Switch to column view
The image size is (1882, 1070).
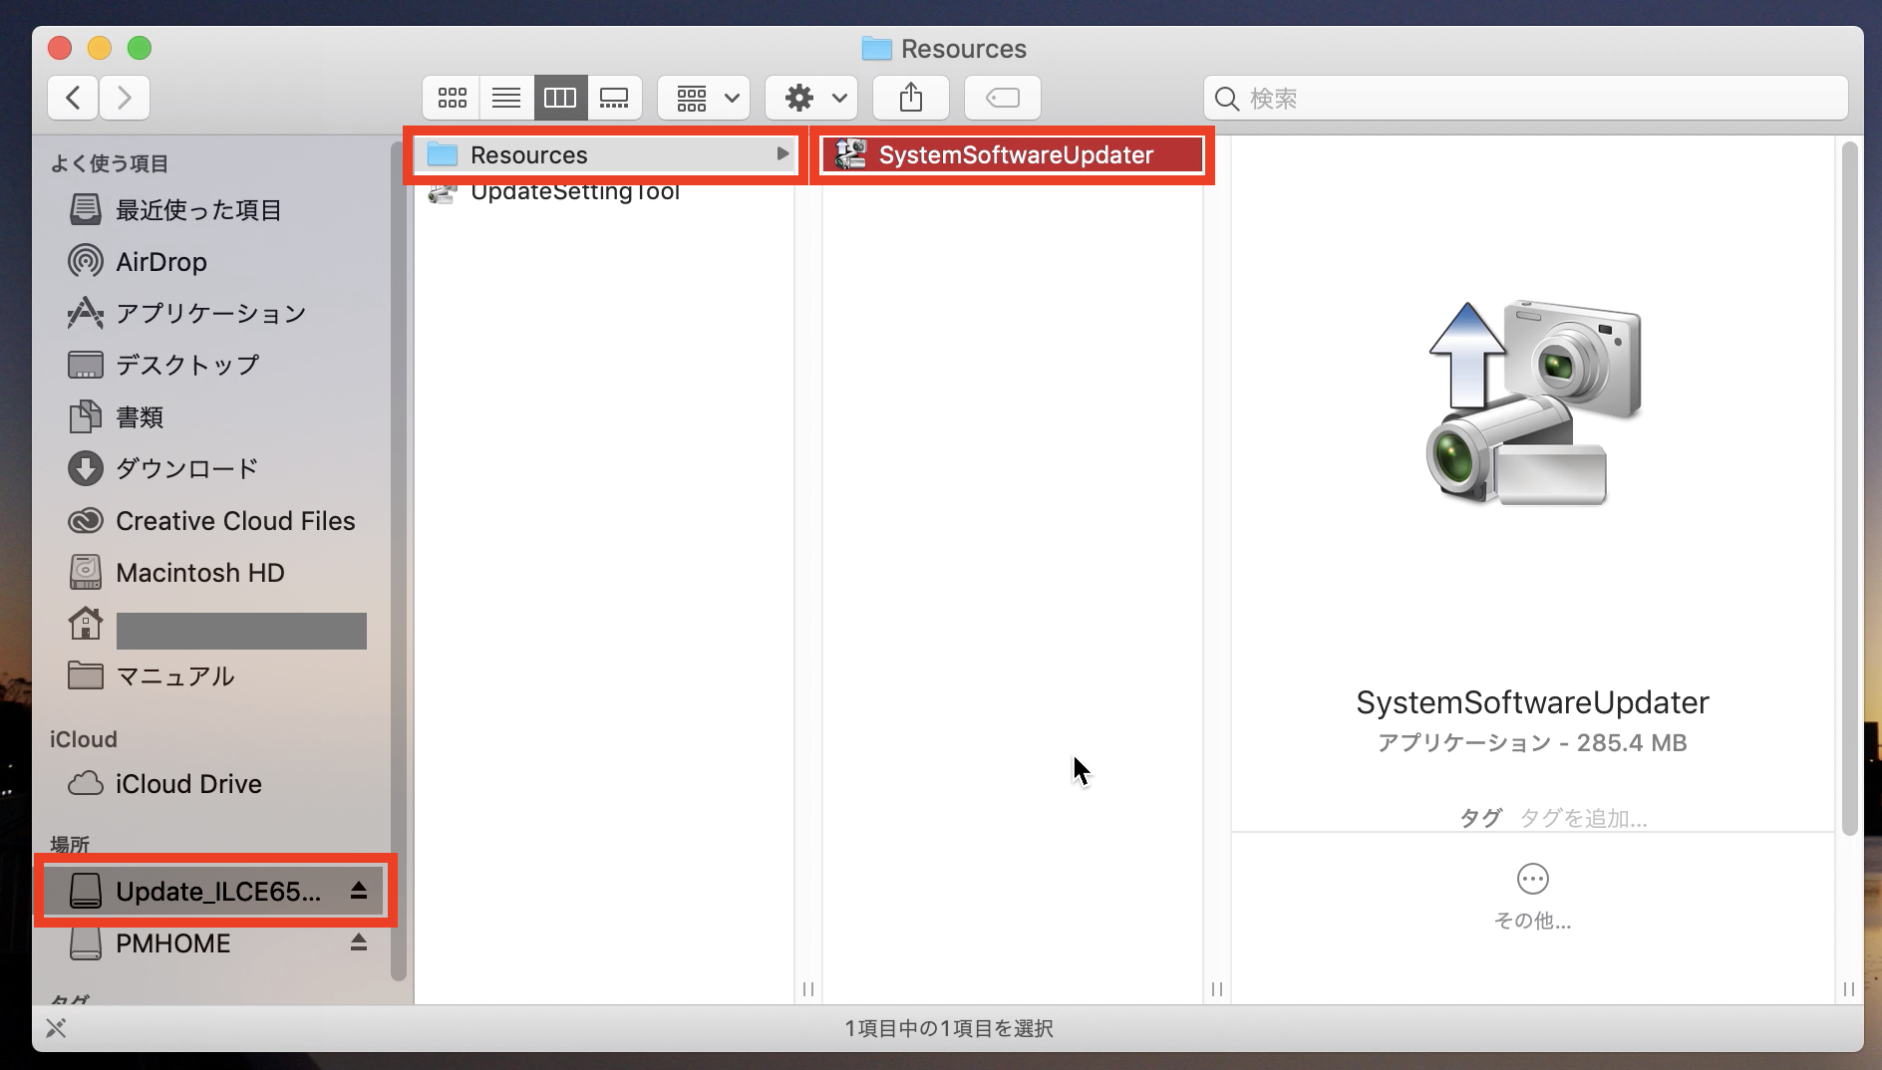tap(560, 98)
